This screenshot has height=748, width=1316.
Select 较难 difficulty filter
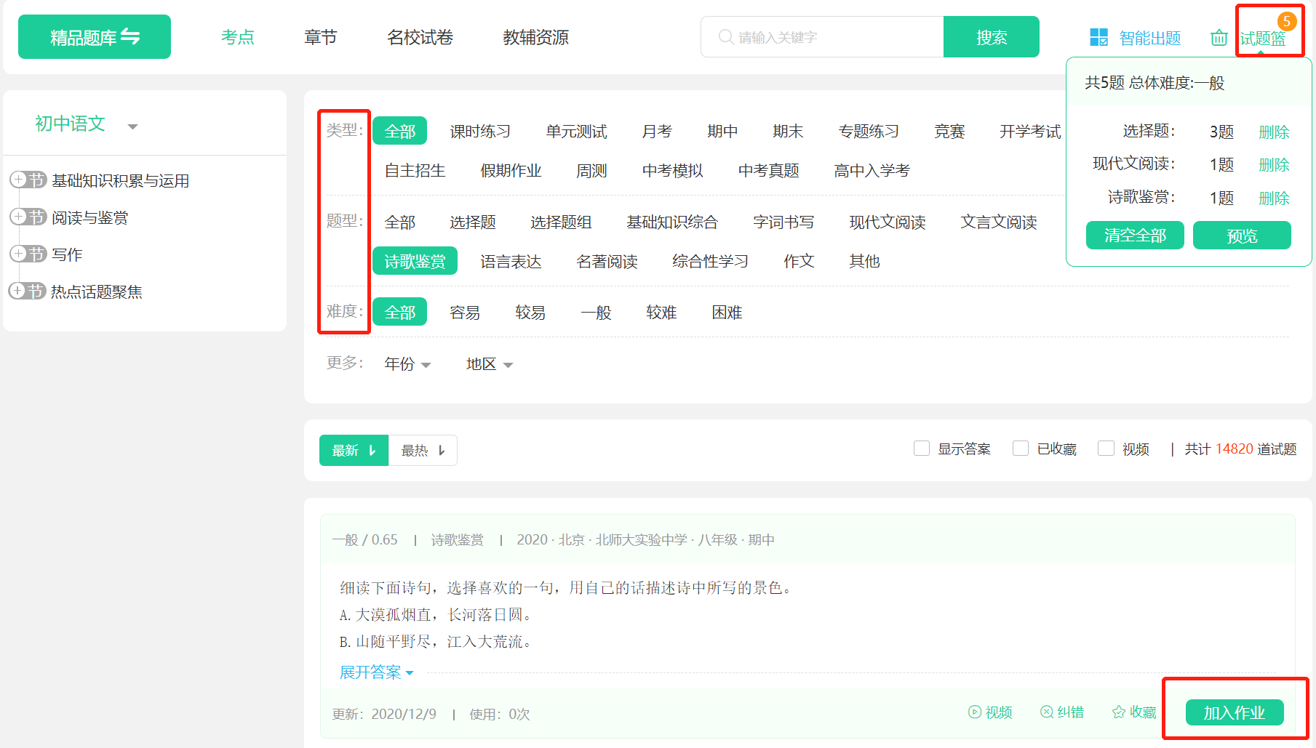tap(661, 313)
